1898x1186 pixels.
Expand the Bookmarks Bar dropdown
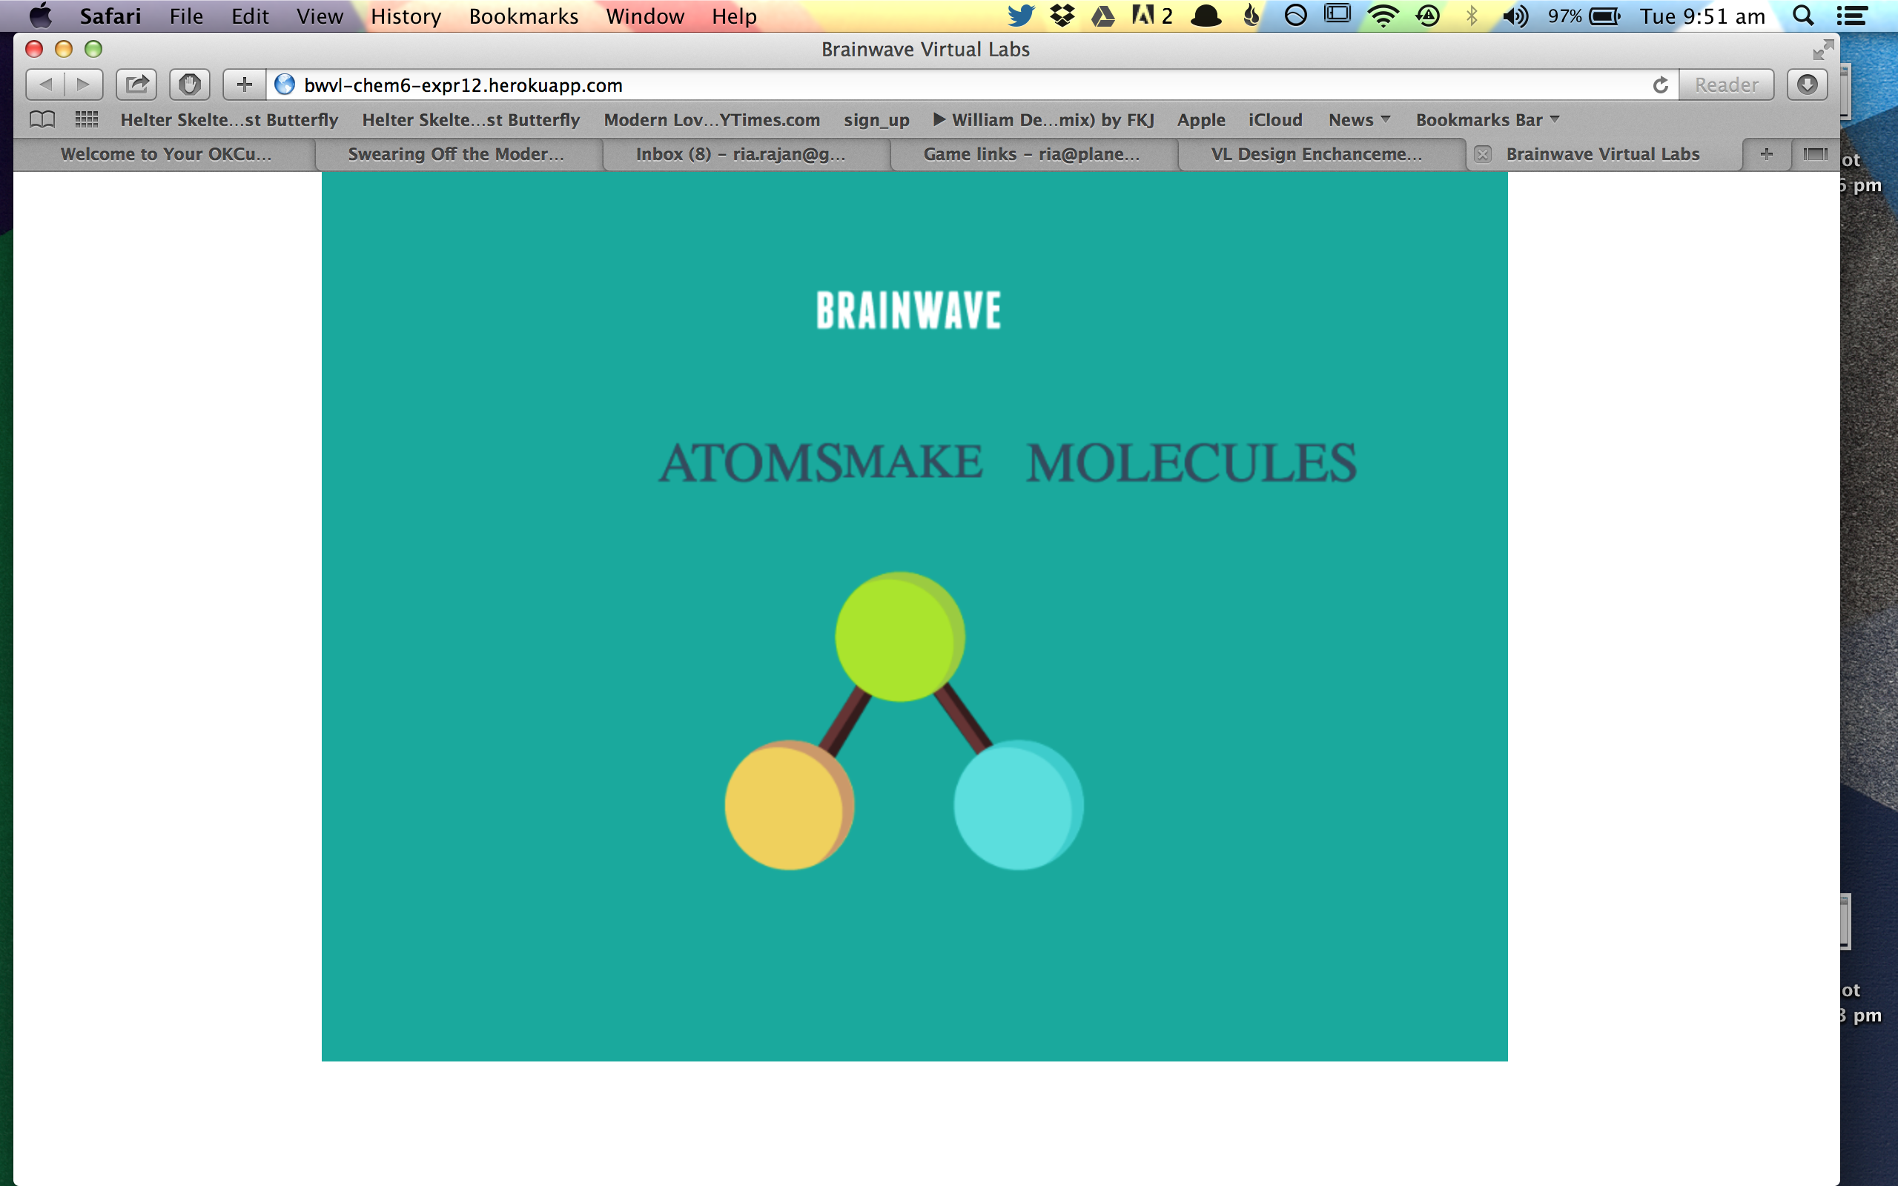tap(1487, 120)
